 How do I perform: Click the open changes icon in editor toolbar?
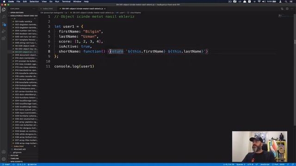pos(282,9)
